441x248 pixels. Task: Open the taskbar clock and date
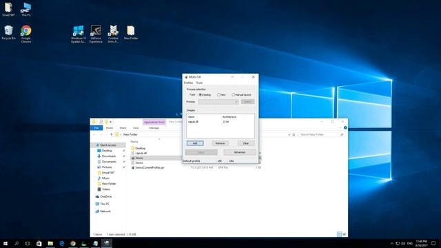[x=421, y=243]
